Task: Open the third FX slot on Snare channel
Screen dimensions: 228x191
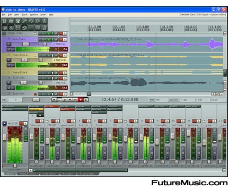Action: click(x=99, y=112)
